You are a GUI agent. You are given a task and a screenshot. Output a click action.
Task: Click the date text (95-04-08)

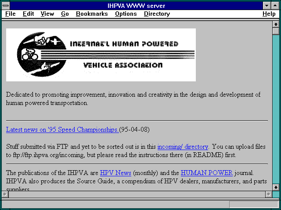(x=134, y=129)
